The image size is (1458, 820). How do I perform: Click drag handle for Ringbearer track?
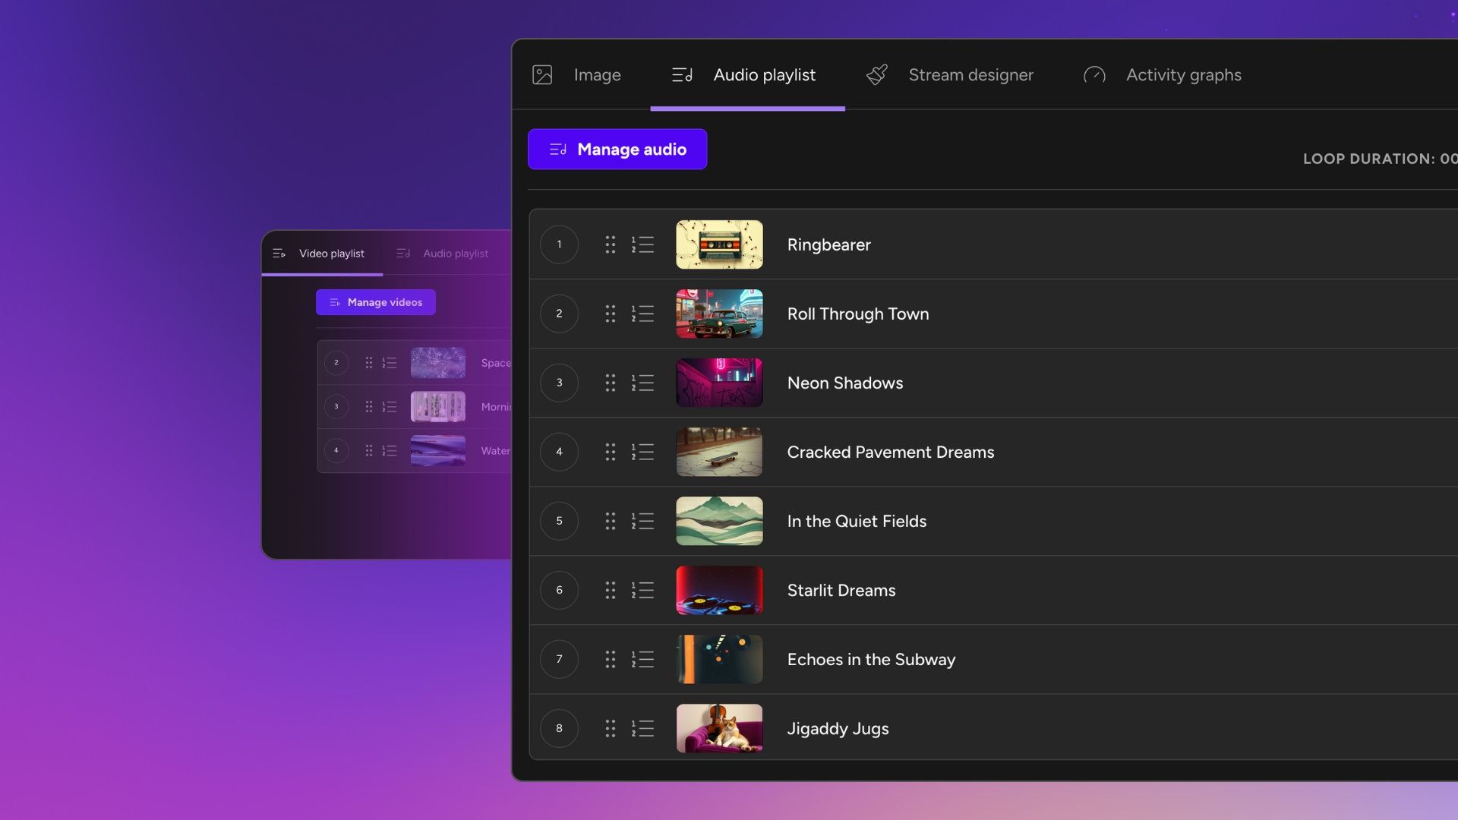[610, 244]
